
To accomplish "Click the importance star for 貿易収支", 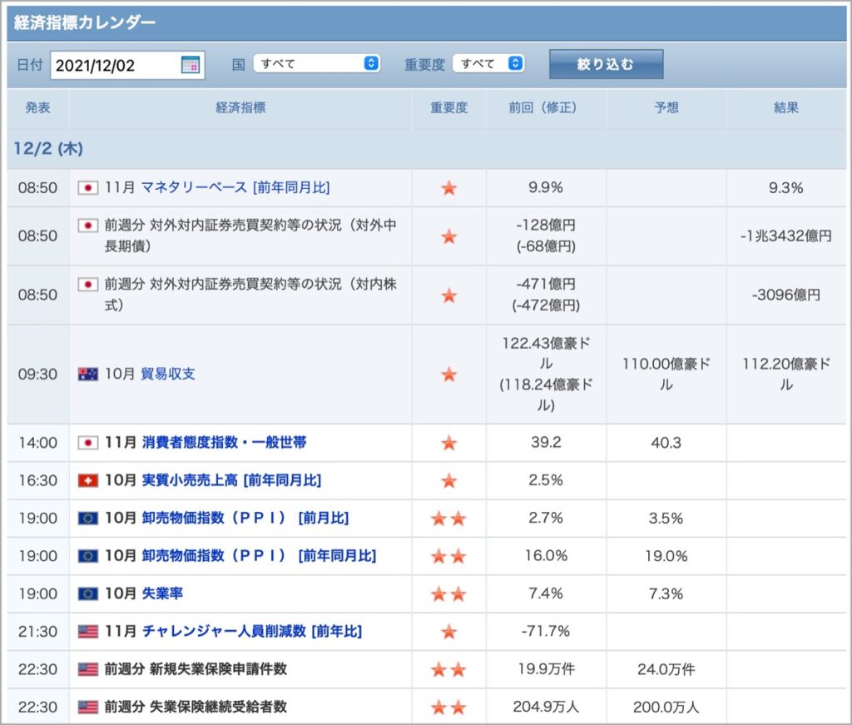I will [448, 375].
